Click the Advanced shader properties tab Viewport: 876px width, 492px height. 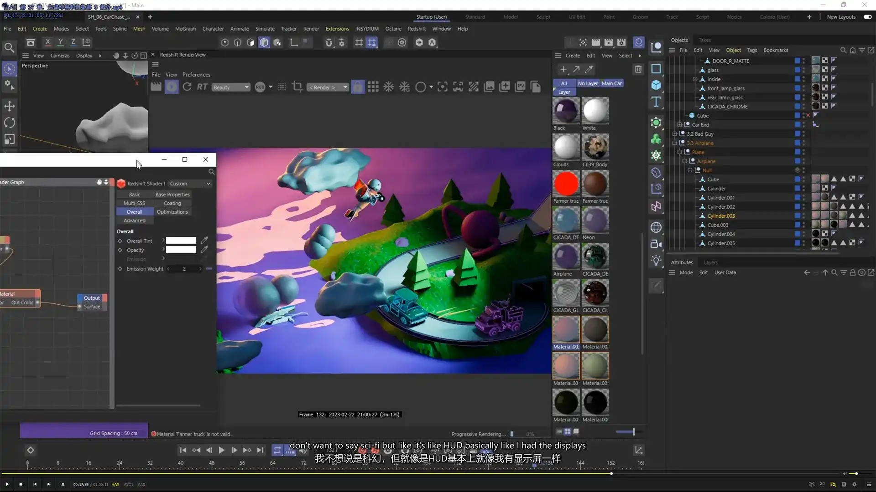[x=135, y=220]
